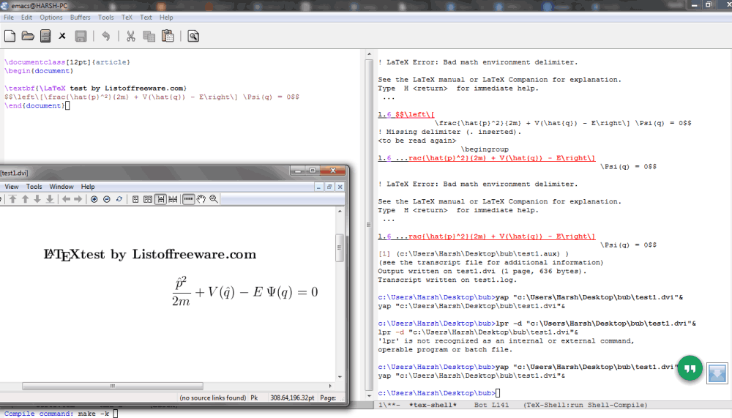Click the New file icon in Emacs toolbar
The width and height of the screenshot is (732, 418).
click(10, 37)
